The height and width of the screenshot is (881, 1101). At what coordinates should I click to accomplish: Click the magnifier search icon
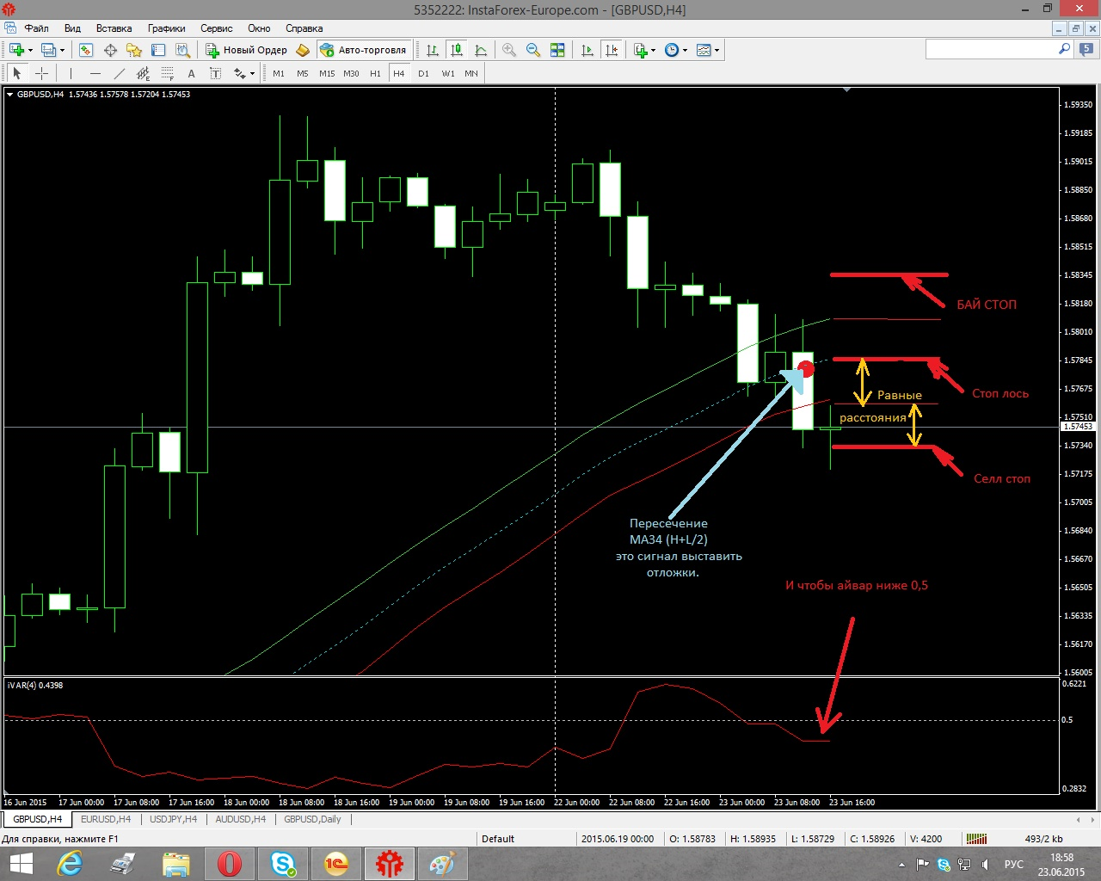pyautogui.click(x=1065, y=50)
